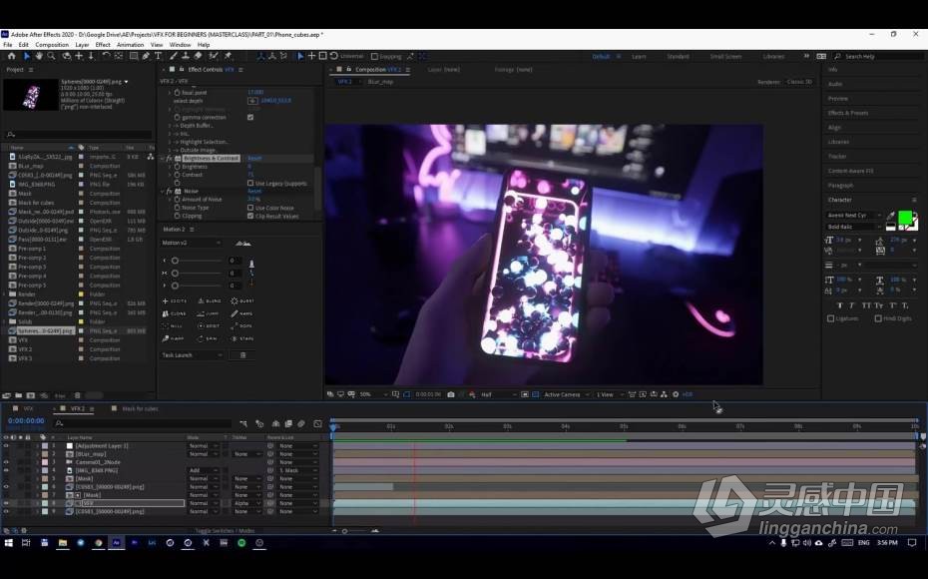Switch to the Learn workspace
928x579 pixels.
coord(639,56)
